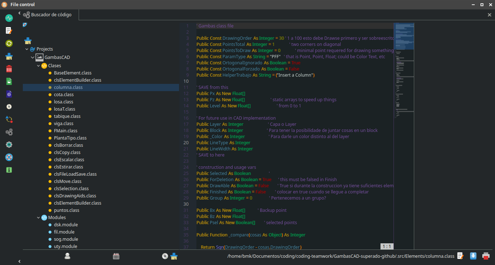Select clsMove.class file
Image resolution: width=495 pixels, height=265 pixels.
[x=67, y=181]
